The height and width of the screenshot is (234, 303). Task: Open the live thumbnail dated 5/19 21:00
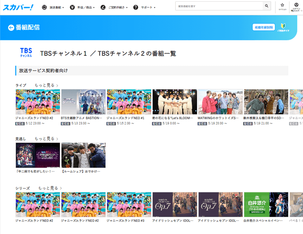tap(266, 102)
